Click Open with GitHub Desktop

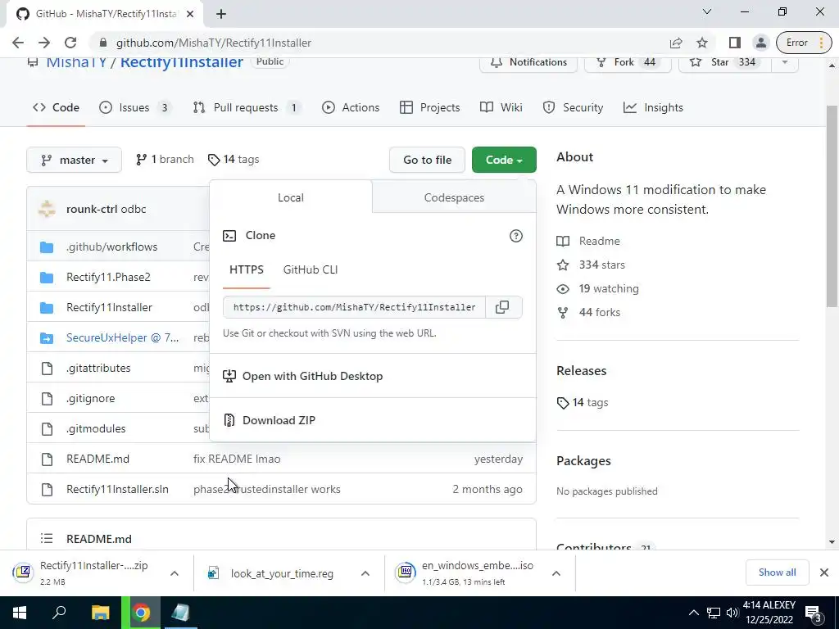click(312, 376)
